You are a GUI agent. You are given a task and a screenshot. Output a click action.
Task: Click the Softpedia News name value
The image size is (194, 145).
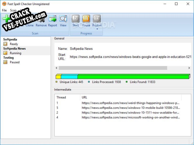[81, 49]
